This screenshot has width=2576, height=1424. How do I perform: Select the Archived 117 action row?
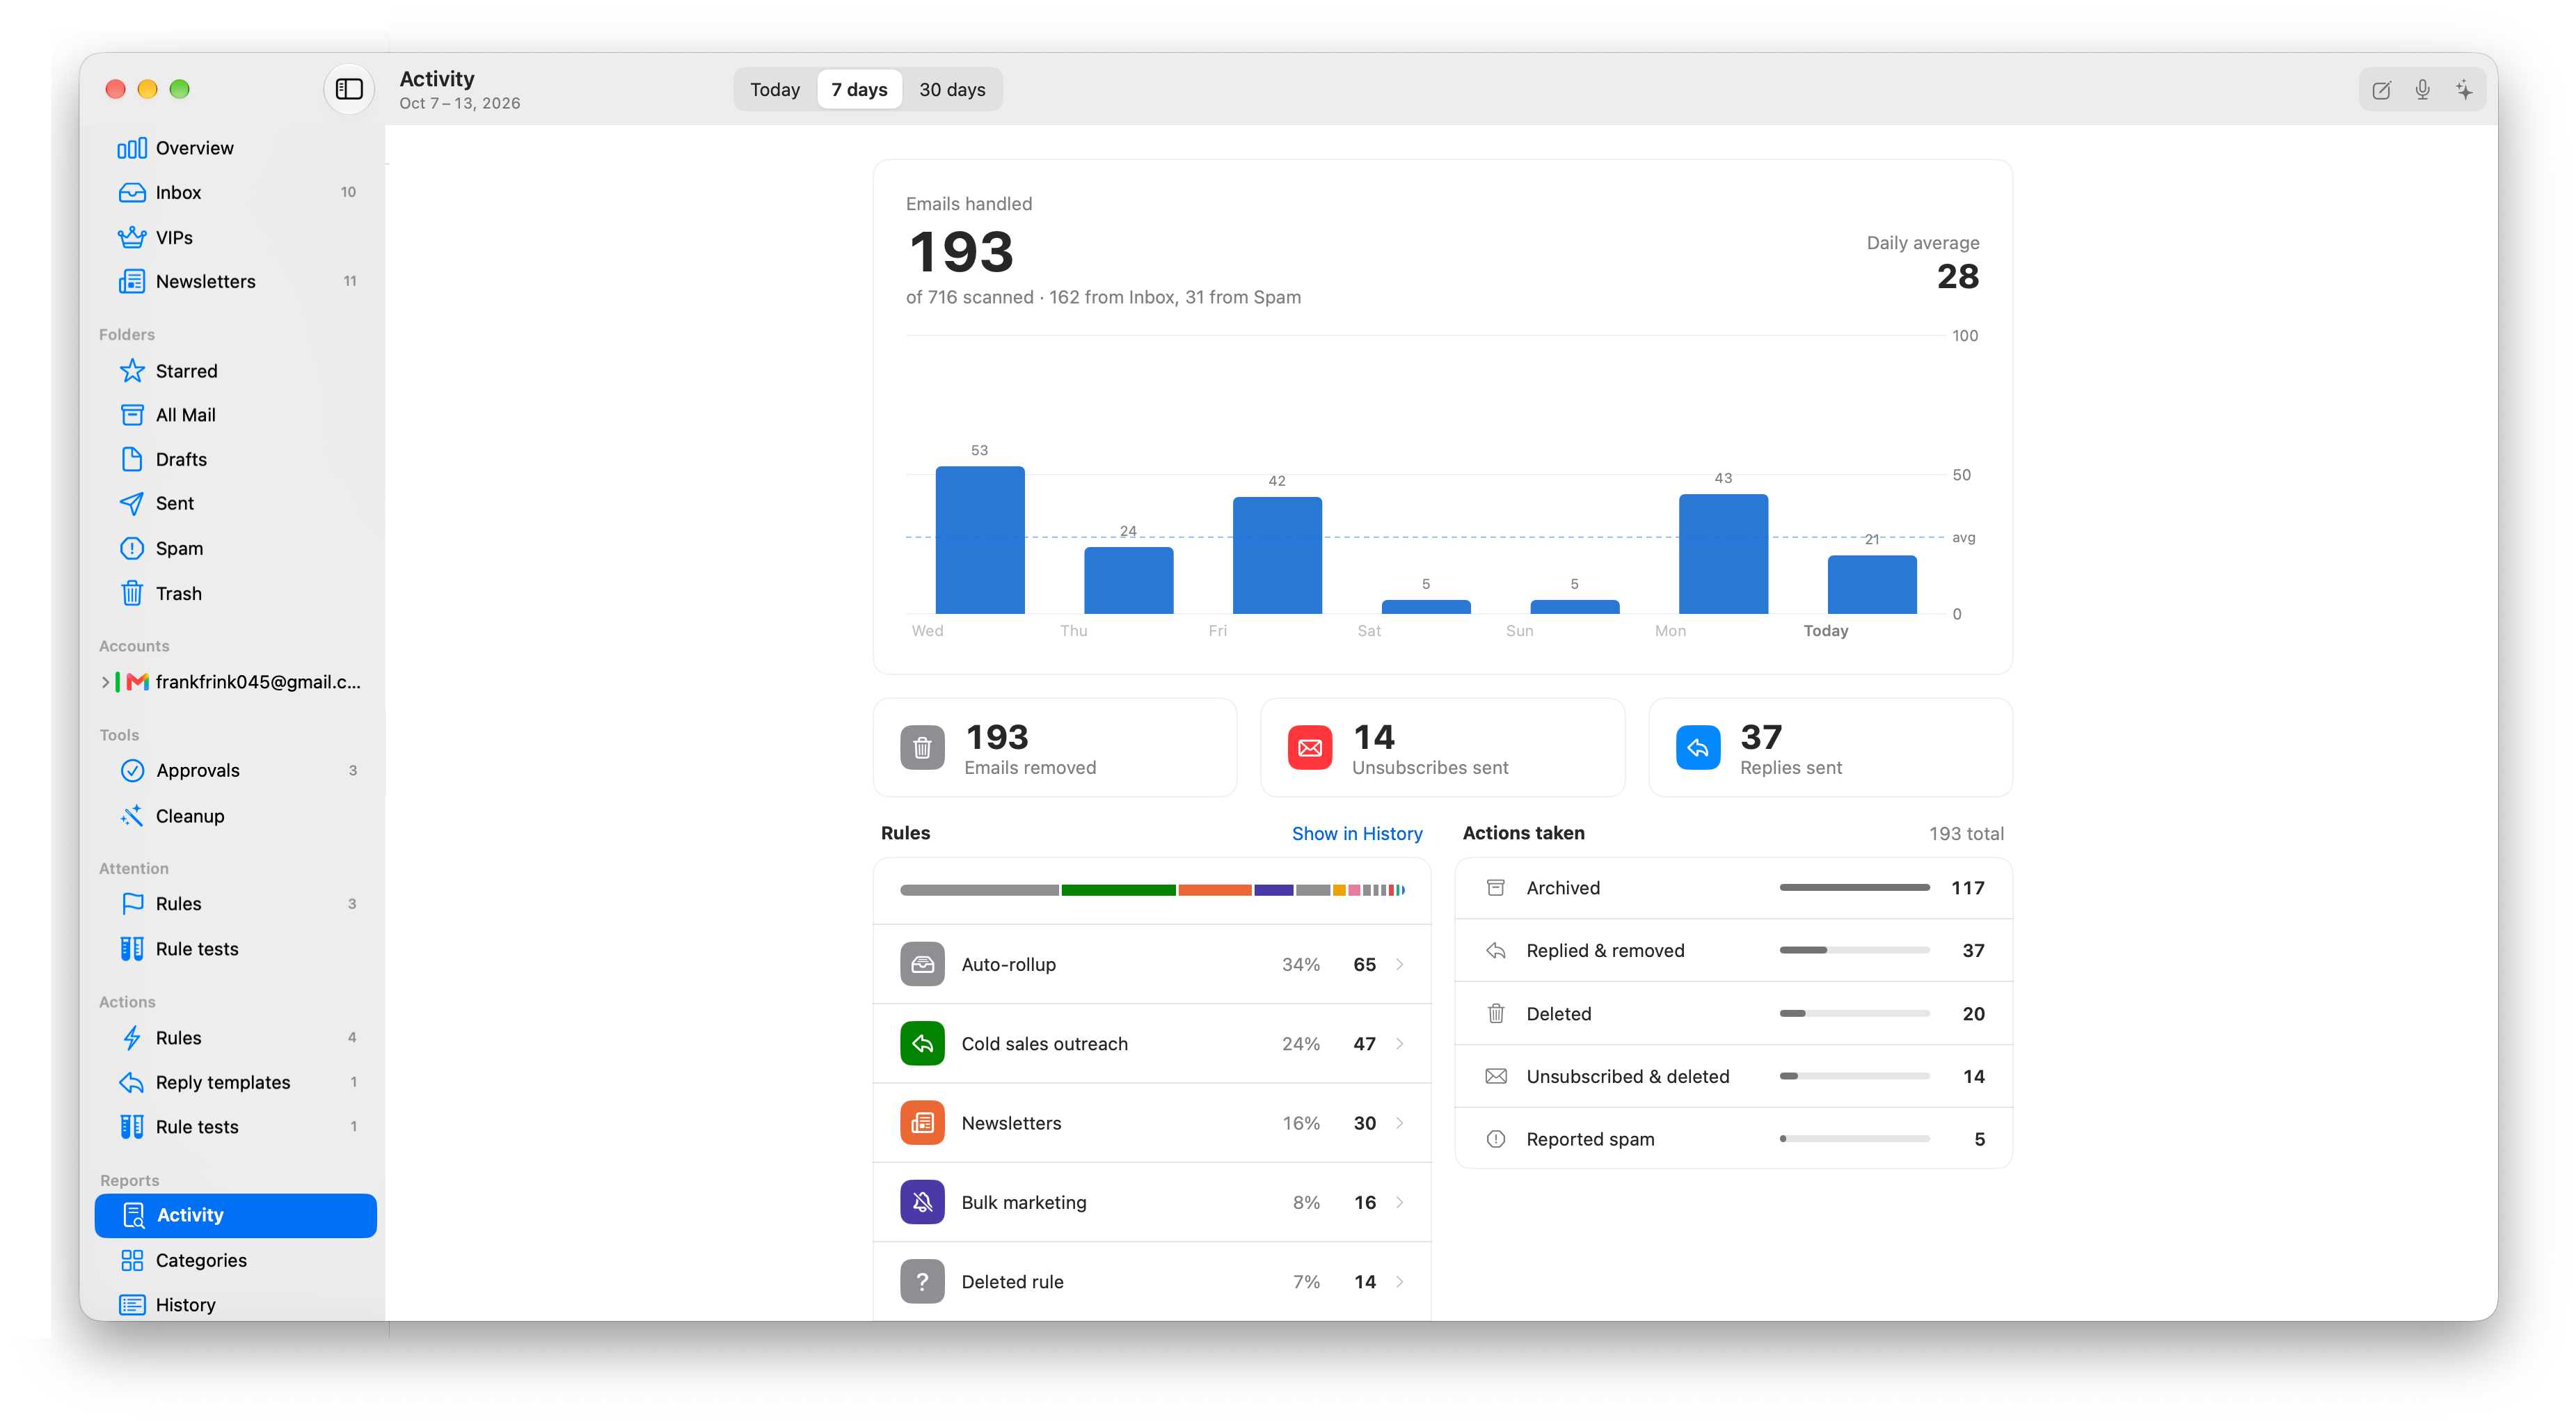pyautogui.click(x=1733, y=888)
